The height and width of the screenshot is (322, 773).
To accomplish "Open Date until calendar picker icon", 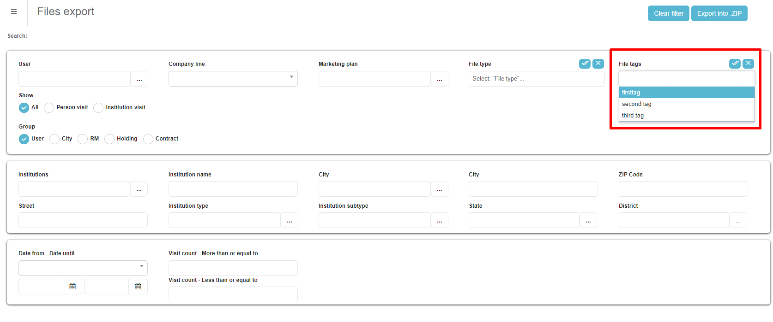I will point(138,287).
